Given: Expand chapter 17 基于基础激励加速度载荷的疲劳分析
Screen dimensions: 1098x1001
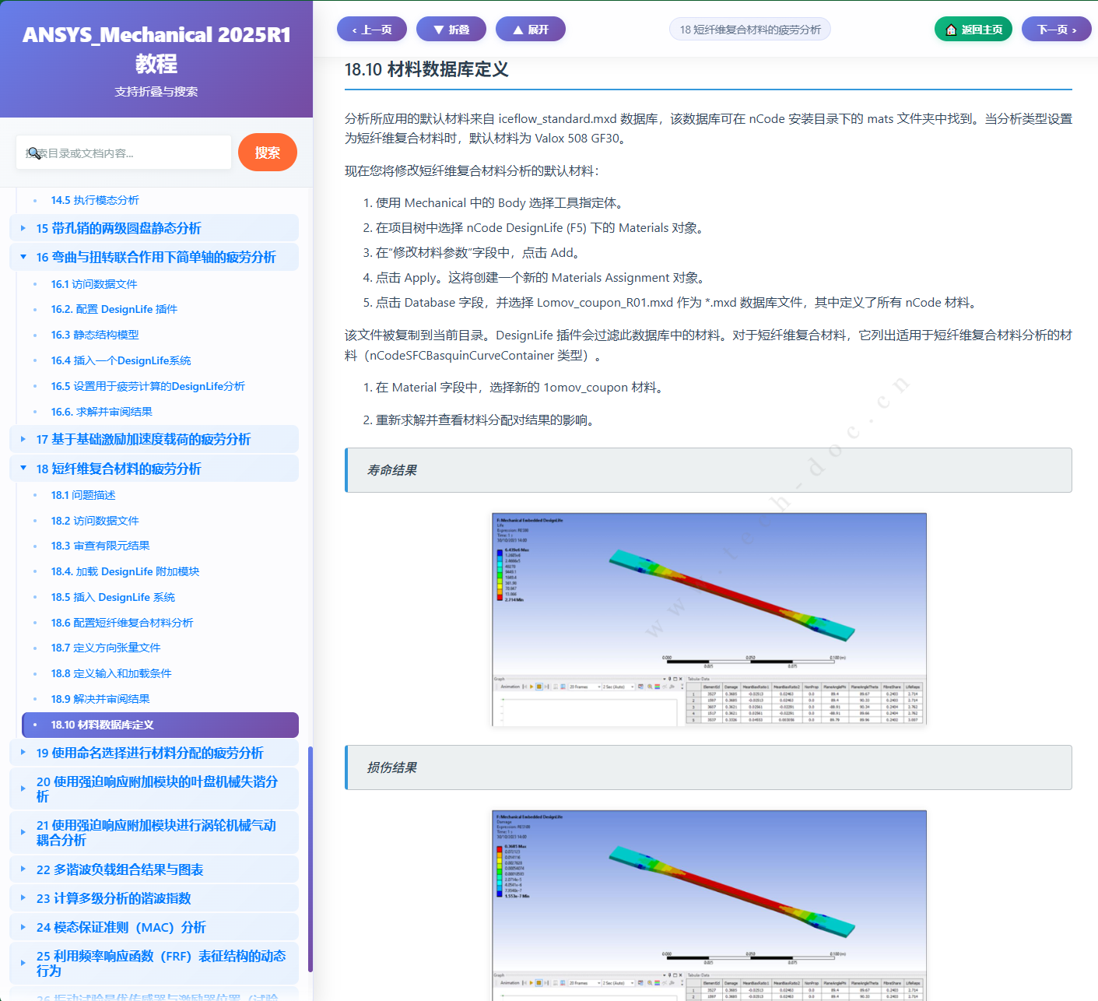Looking at the screenshot, I should (22, 439).
